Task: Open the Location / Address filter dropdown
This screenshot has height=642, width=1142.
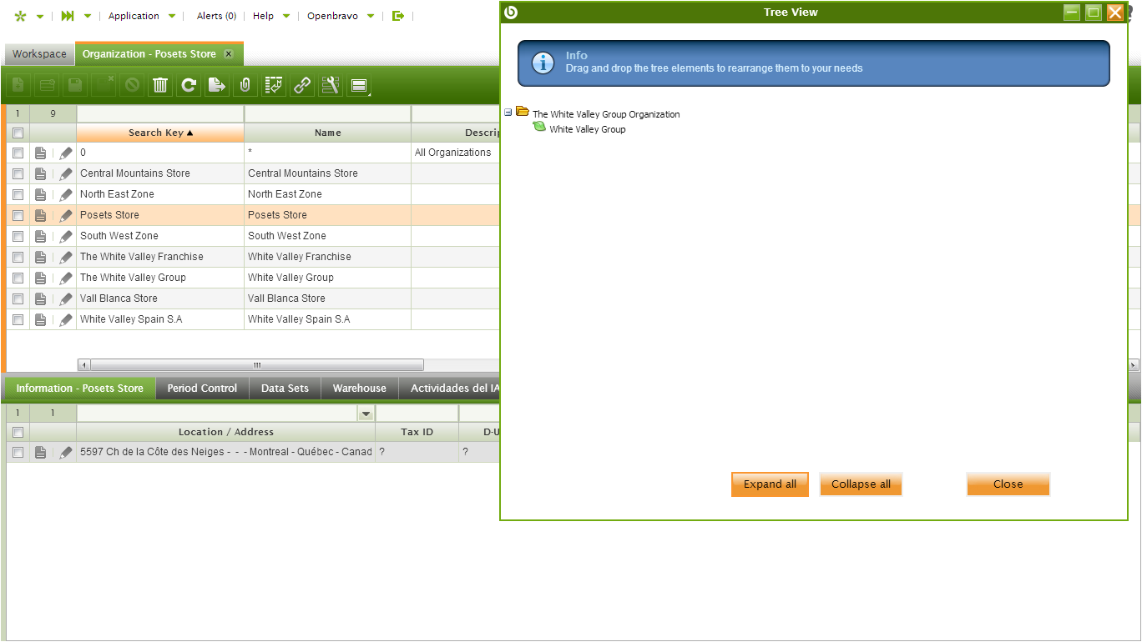Action: (366, 414)
